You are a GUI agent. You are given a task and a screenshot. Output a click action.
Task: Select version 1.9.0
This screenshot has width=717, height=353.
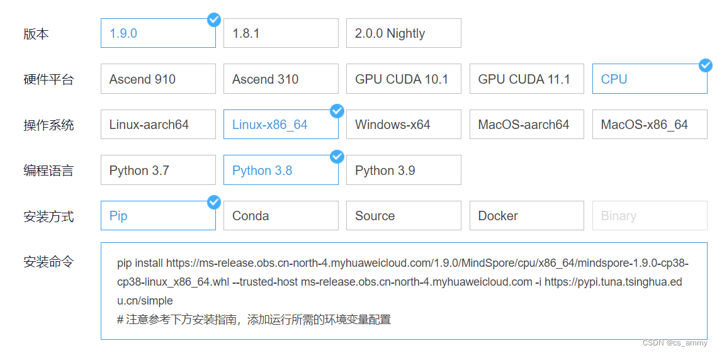pyautogui.click(x=158, y=33)
